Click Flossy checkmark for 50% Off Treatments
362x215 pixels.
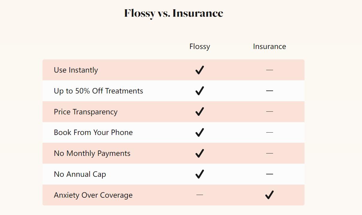[200, 91]
